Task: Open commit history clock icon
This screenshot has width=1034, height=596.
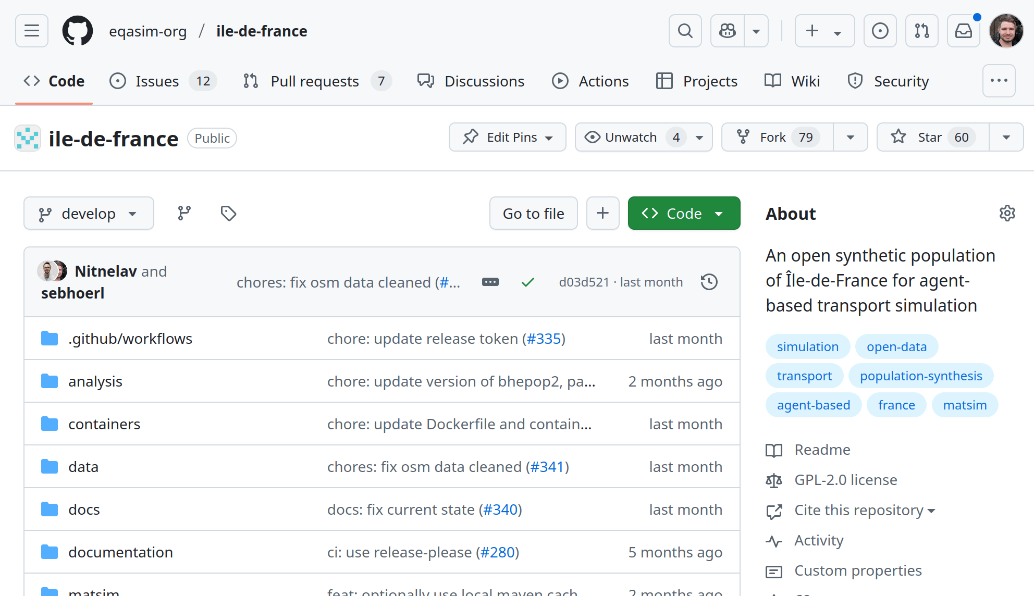Action: (x=709, y=282)
